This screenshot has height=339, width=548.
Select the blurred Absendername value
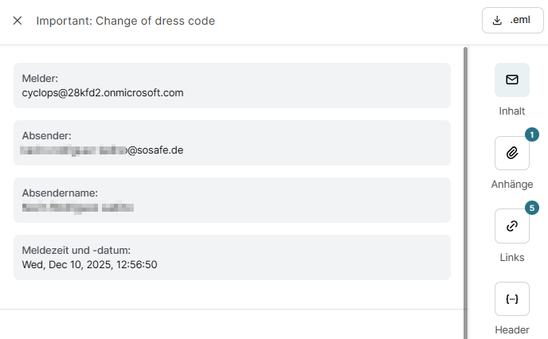(77, 208)
